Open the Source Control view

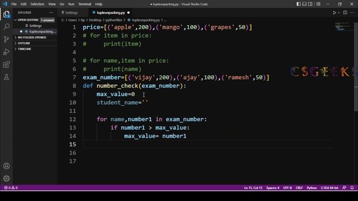click(x=6, y=39)
